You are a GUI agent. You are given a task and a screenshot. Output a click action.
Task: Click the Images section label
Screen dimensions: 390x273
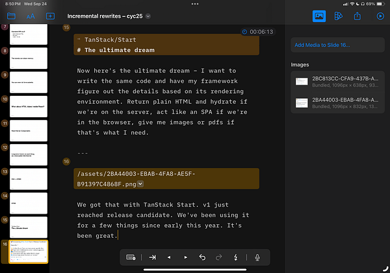point(300,65)
